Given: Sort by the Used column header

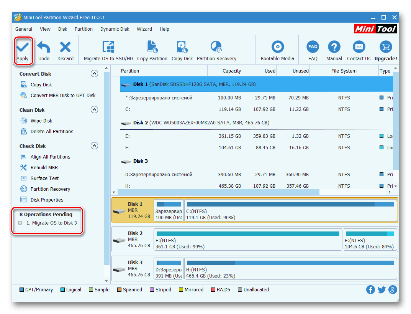Looking at the screenshot, I should click(x=259, y=71).
